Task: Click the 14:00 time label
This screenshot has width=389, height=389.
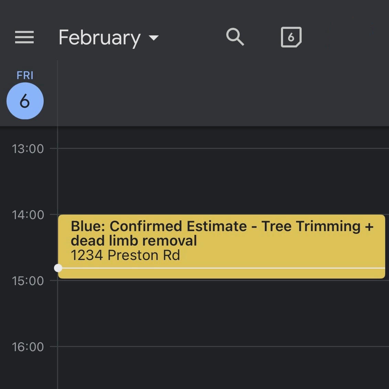Action: tap(28, 215)
